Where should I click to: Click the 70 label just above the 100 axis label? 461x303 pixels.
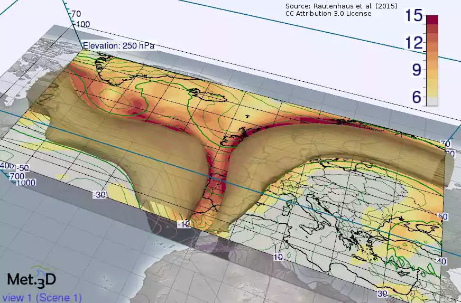pyautogui.click(x=76, y=14)
